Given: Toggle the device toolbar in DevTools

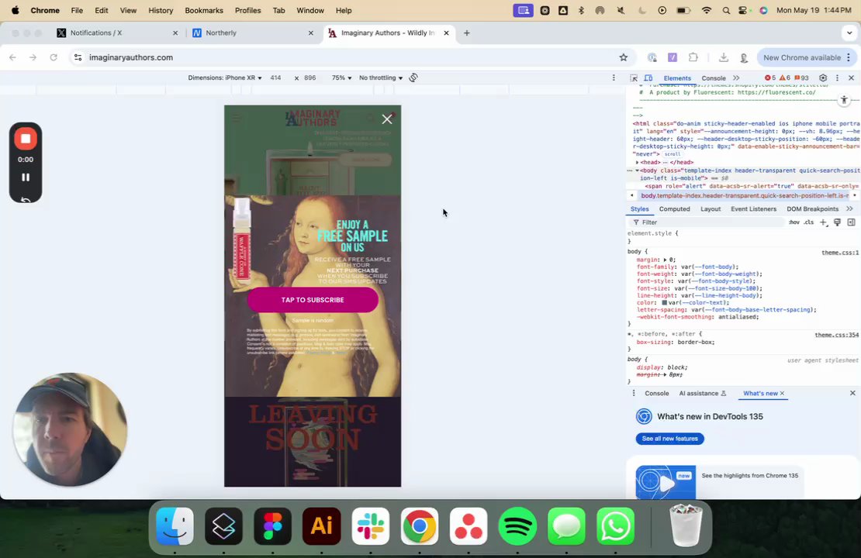Looking at the screenshot, I should pos(648,78).
